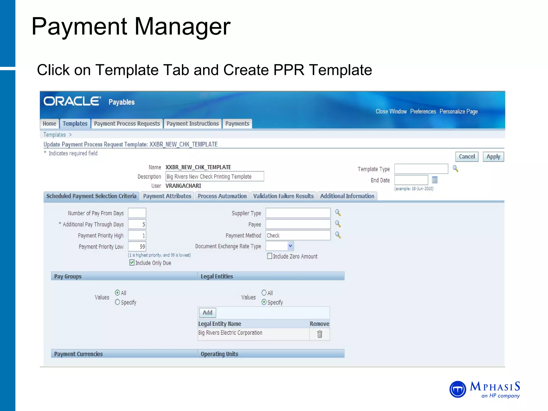Click the Payment Priority High field
This screenshot has width=548, height=411.
coord(137,235)
